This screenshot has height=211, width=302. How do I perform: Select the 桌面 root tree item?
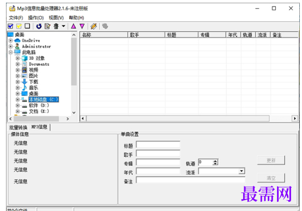pos(20,35)
